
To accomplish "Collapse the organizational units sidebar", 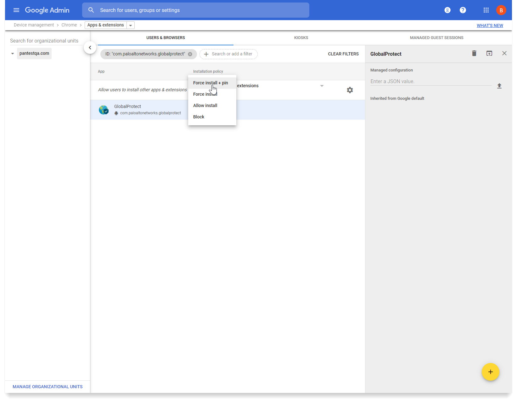I will (x=90, y=48).
